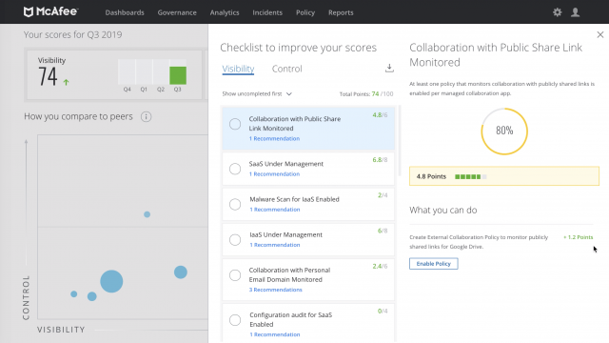Open the settings gear icon
This screenshot has height=343, width=609.
[x=558, y=12]
